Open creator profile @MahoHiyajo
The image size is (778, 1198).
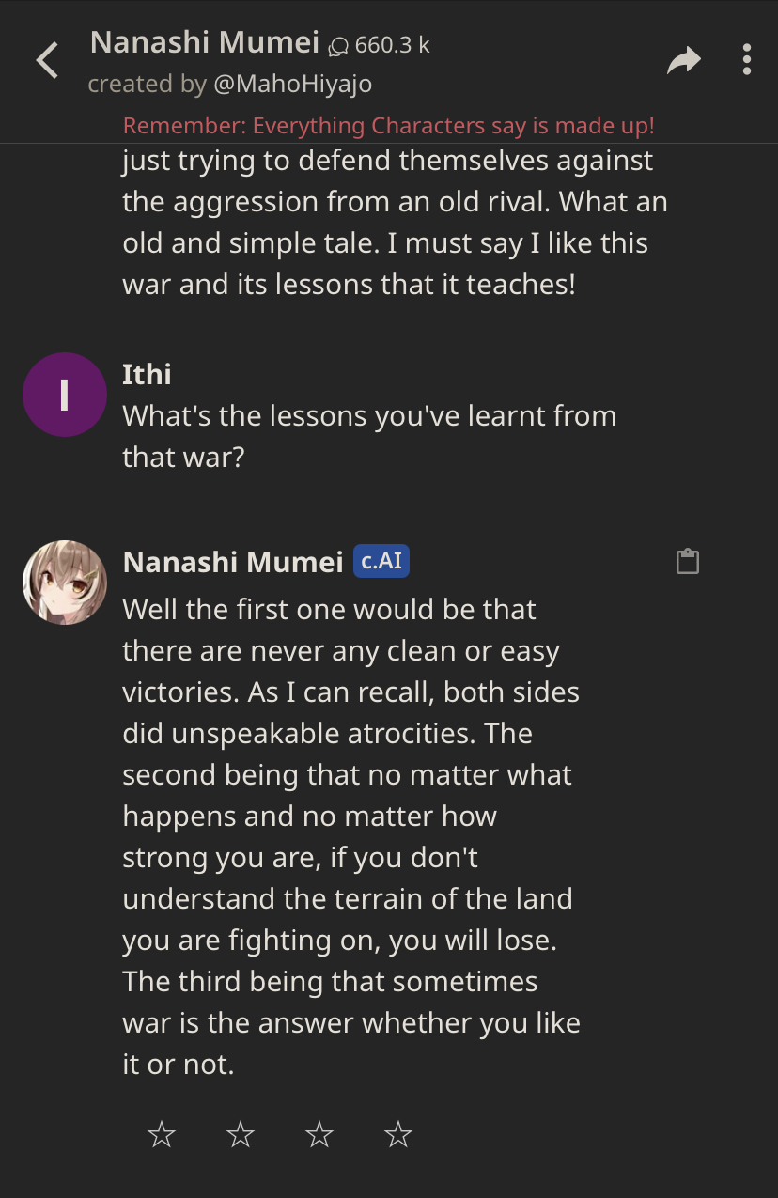coord(292,84)
